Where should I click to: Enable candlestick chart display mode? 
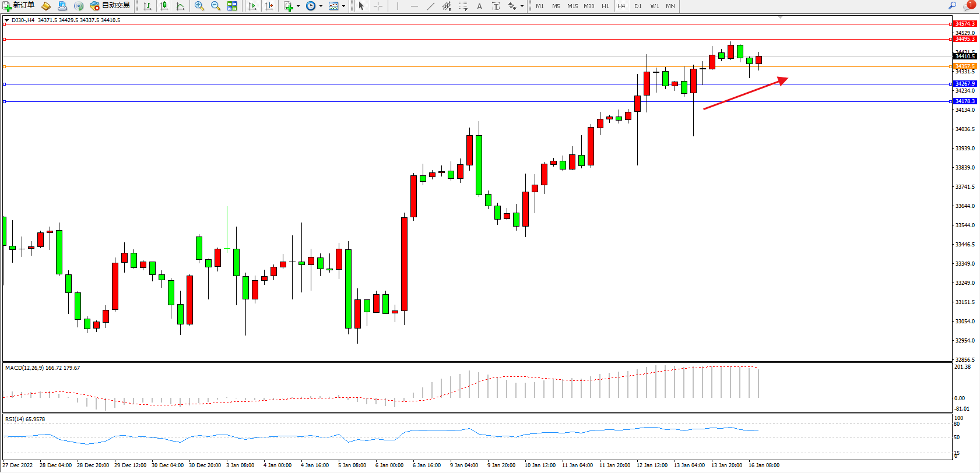coord(164,6)
